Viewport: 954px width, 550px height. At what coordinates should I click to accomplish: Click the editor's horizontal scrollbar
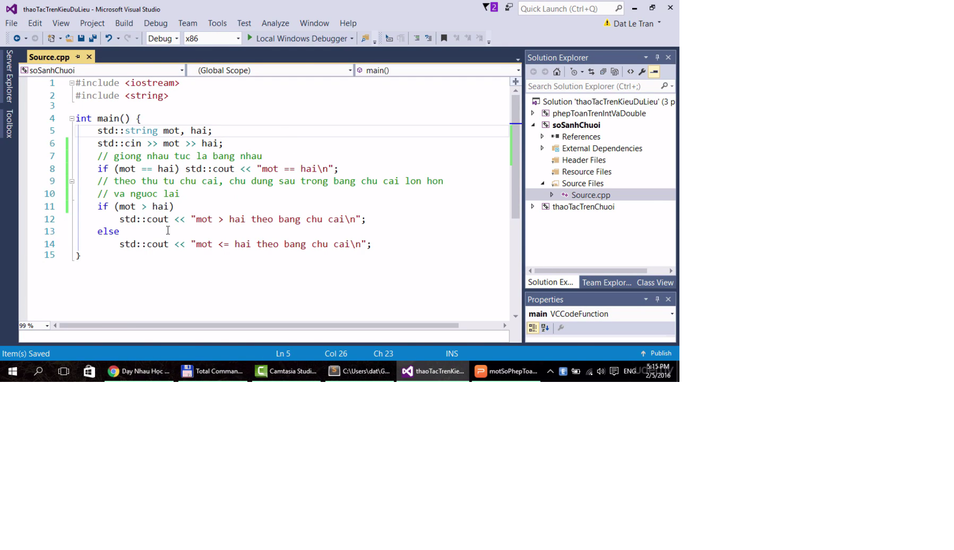coord(259,326)
